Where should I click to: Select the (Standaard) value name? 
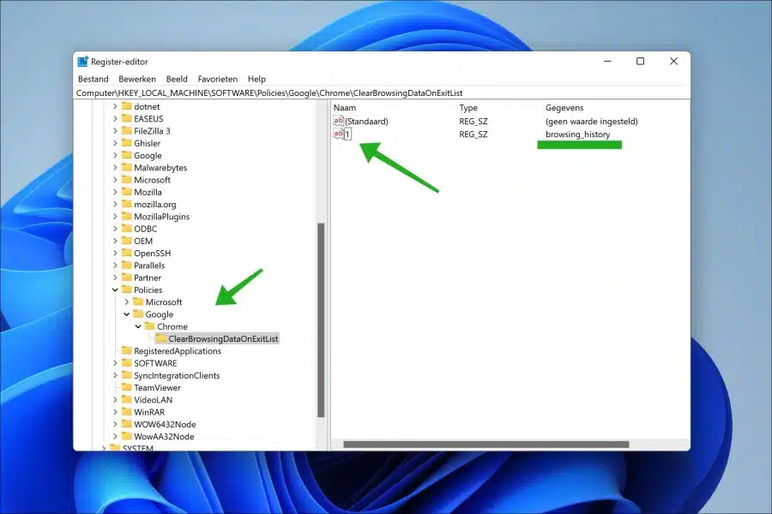[366, 121]
